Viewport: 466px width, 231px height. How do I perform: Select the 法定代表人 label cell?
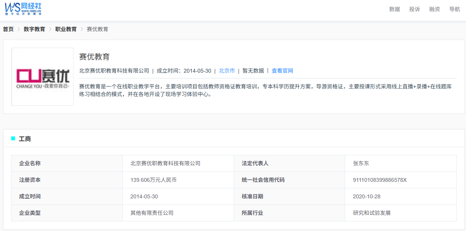pos(289,163)
